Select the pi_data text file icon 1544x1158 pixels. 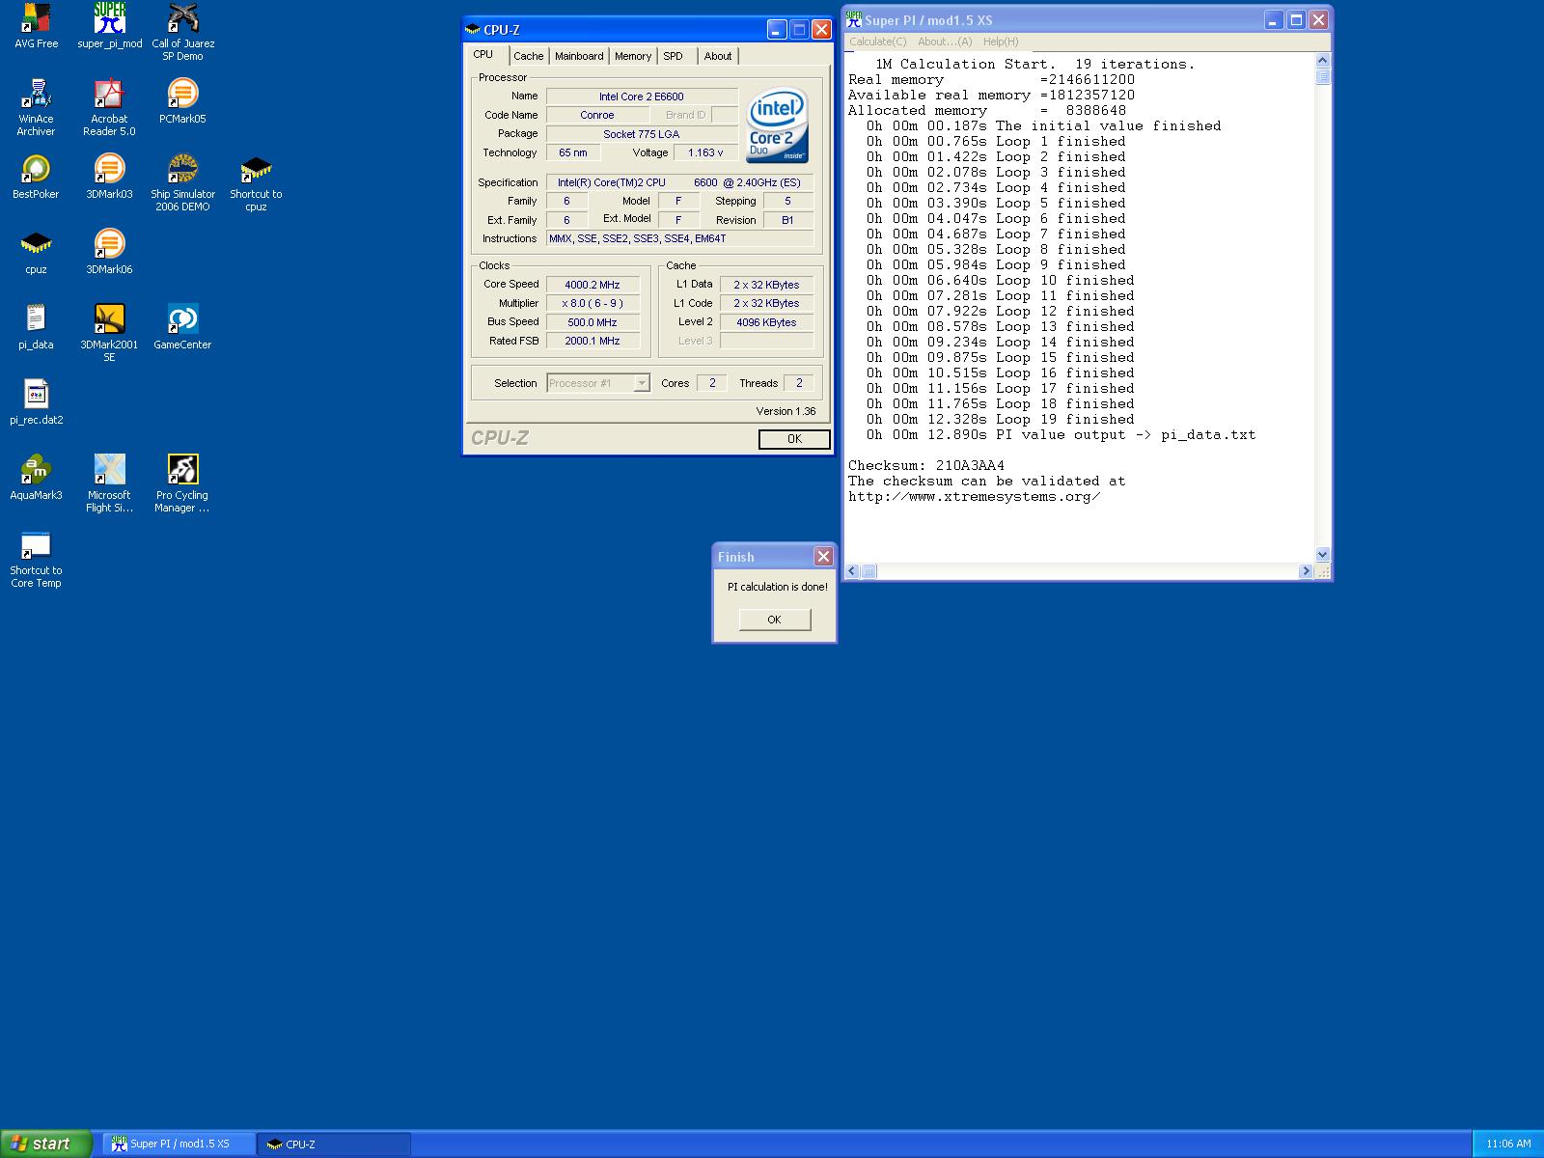[x=36, y=327]
